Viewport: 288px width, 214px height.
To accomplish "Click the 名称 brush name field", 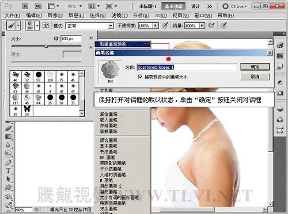I will pos(187,67).
